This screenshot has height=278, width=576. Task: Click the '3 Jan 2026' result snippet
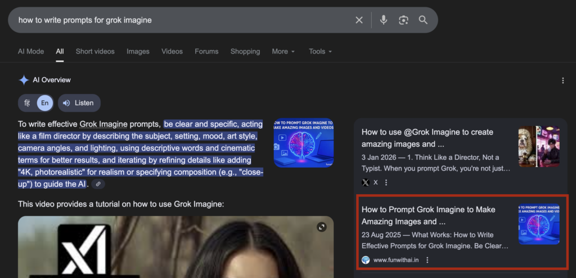coord(436,163)
